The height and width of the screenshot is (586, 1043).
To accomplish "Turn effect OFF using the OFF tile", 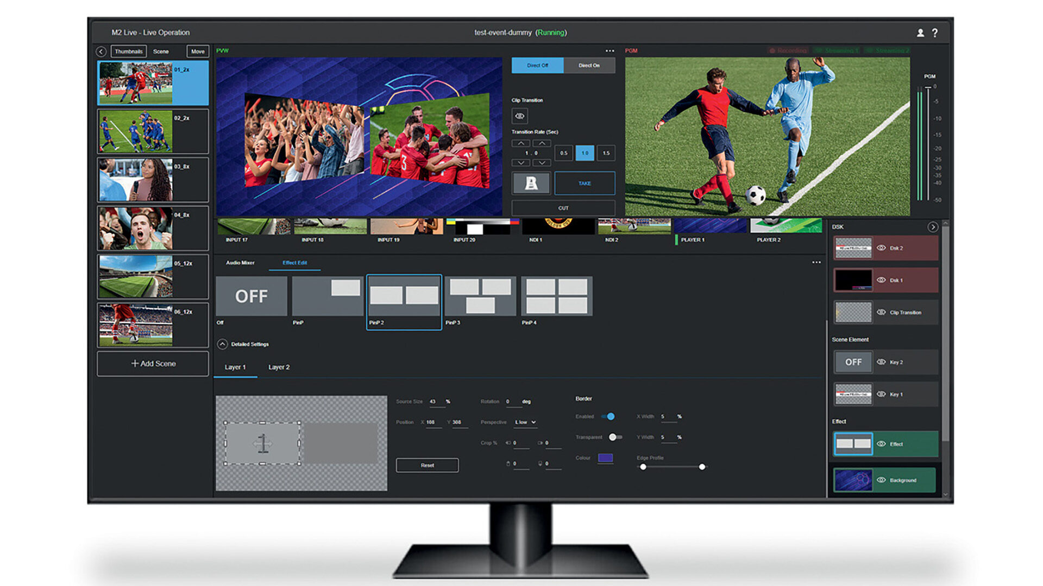I will pos(252,296).
